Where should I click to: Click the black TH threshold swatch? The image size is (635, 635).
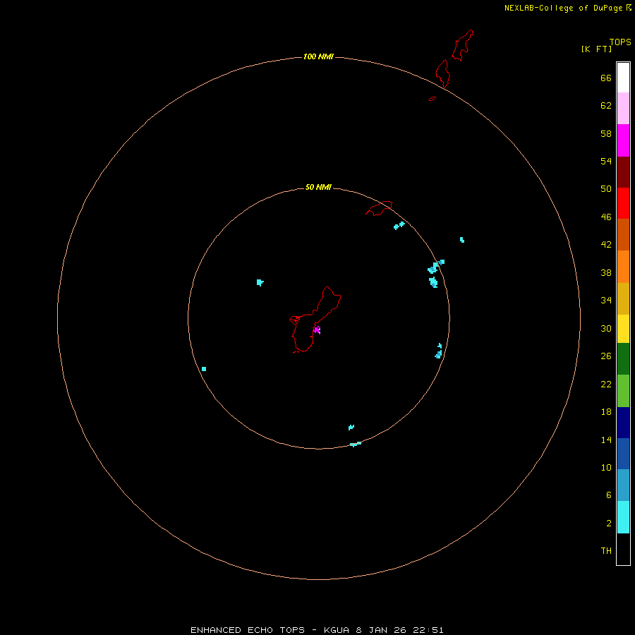pos(623,549)
